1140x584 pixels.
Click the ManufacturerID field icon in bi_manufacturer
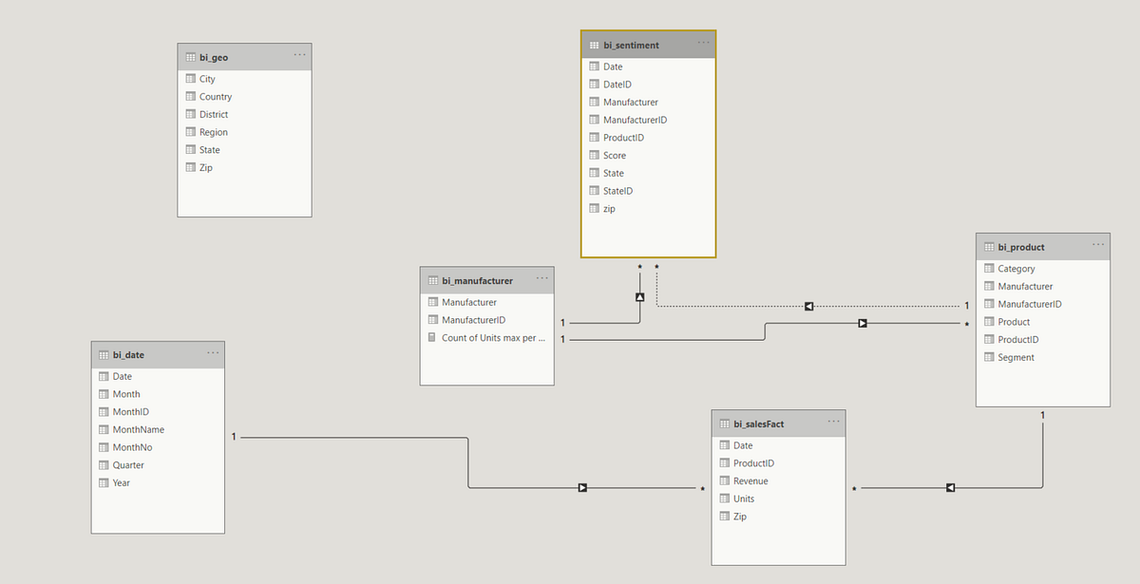431,319
